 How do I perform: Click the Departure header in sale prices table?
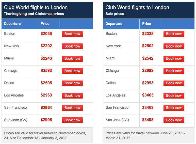point(114,24)
